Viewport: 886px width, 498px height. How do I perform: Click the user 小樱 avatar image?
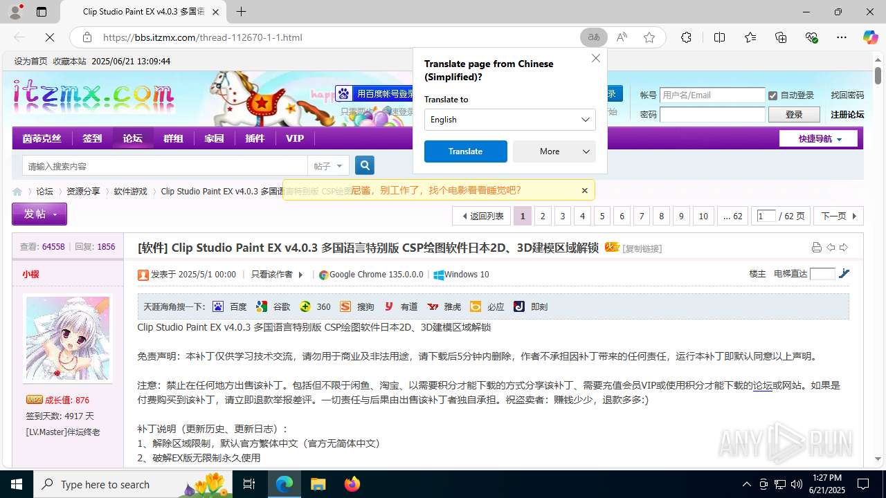[68, 338]
